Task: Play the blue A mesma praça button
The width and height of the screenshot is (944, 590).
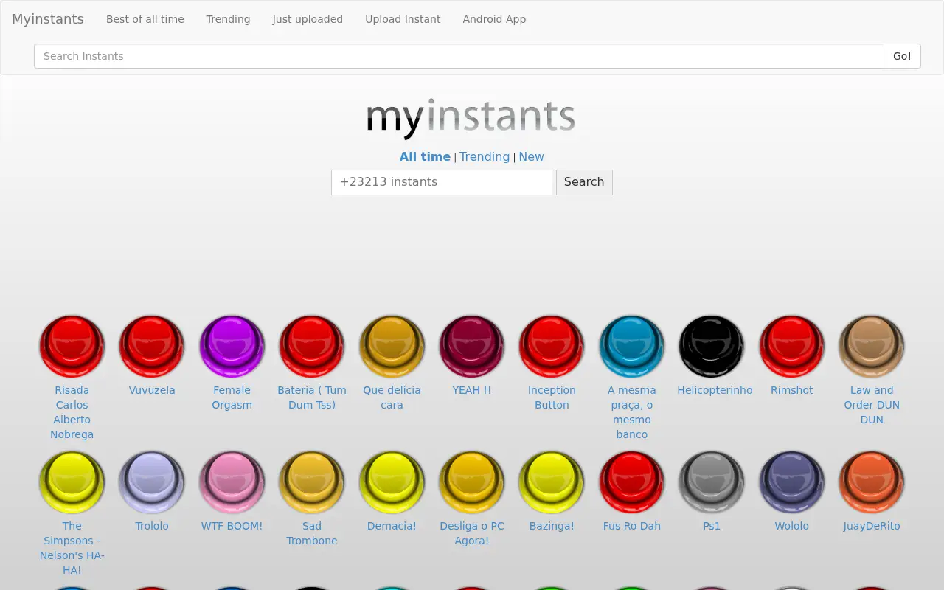Action: click(x=632, y=346)
